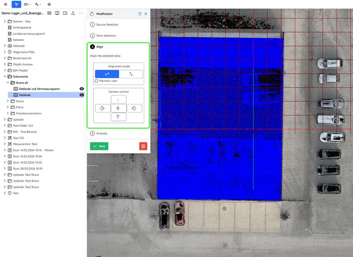
Task: Click the rotate camera left icon
Action: coord(102,107)
